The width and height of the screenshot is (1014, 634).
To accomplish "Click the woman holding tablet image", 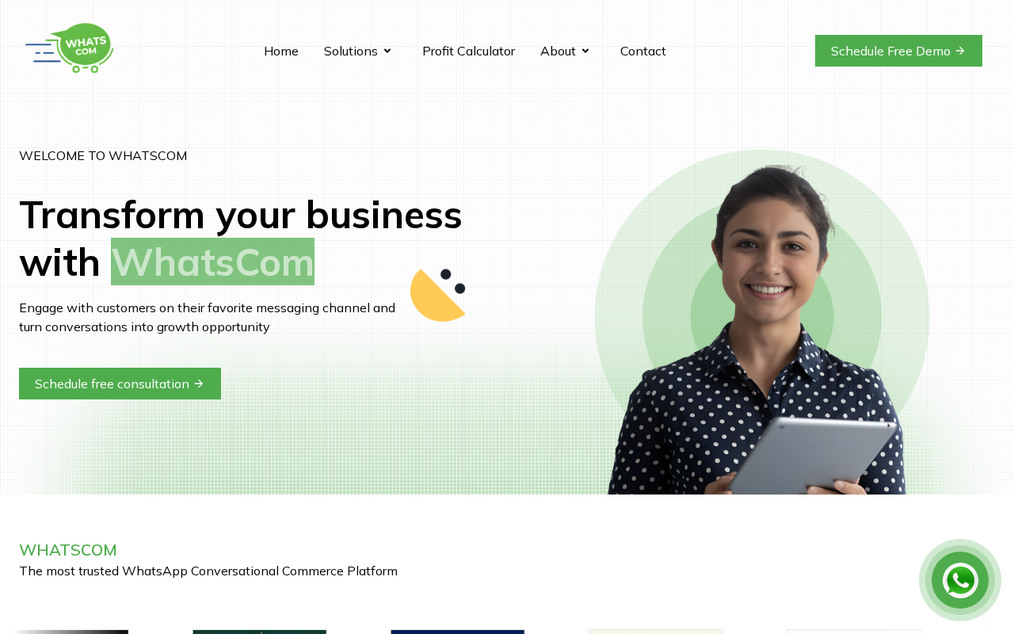I will (762, 330).
